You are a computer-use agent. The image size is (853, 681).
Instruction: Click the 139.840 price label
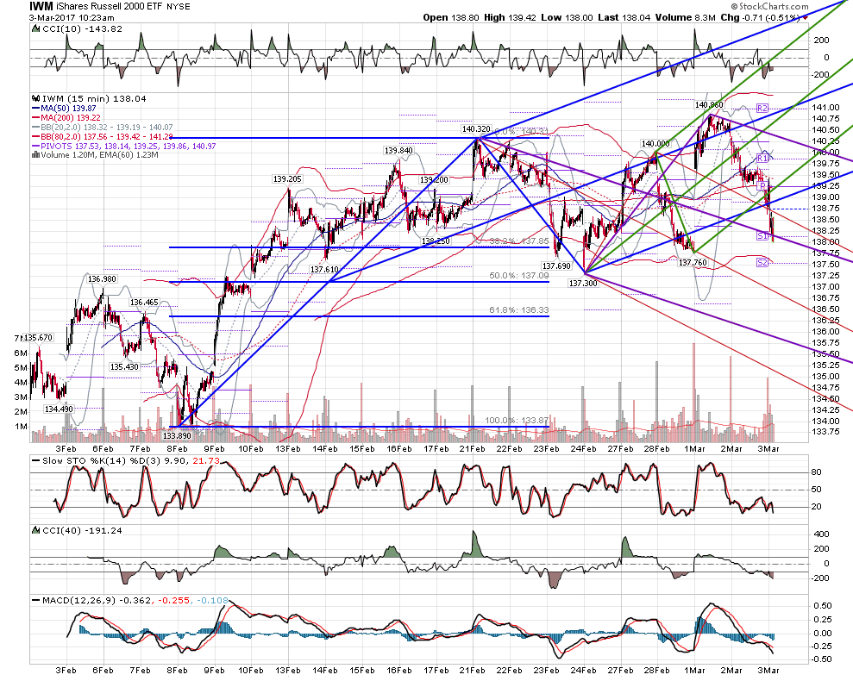[x=398, y=151]
